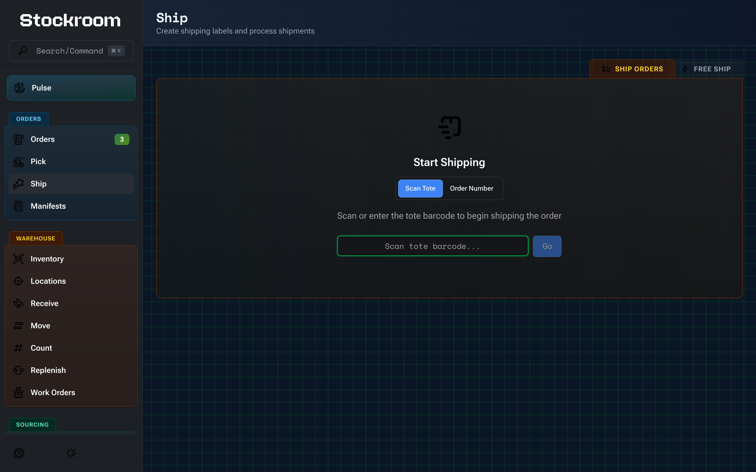Click the SOURCING section label

pos(33,425)
